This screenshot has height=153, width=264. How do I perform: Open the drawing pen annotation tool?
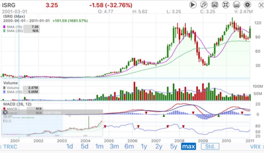click(204, 5)
